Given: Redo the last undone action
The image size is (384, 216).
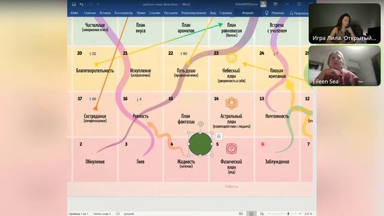Looking at the screenshot, I should 91,4.
